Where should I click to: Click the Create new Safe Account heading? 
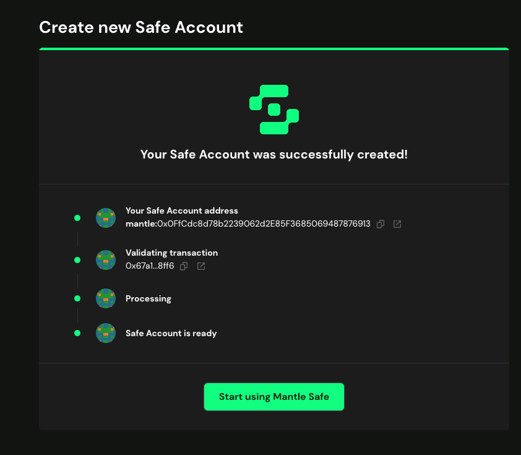coord(141,27)
